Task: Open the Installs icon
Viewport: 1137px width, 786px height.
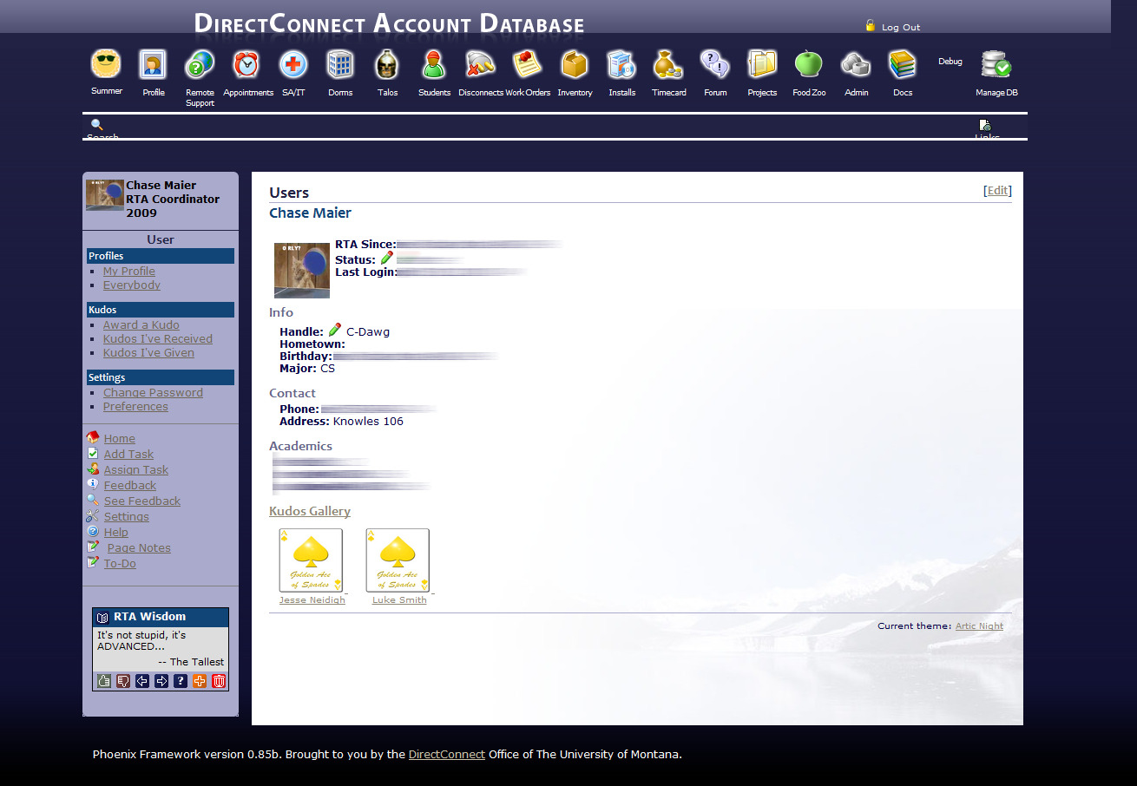Action: pyautogui.click(x=621, y=64)
